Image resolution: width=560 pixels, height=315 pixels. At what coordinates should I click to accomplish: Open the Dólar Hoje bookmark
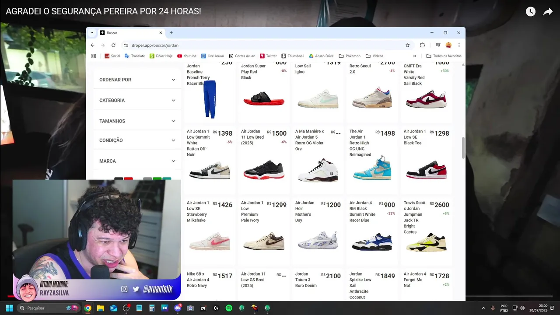(161, 56)
